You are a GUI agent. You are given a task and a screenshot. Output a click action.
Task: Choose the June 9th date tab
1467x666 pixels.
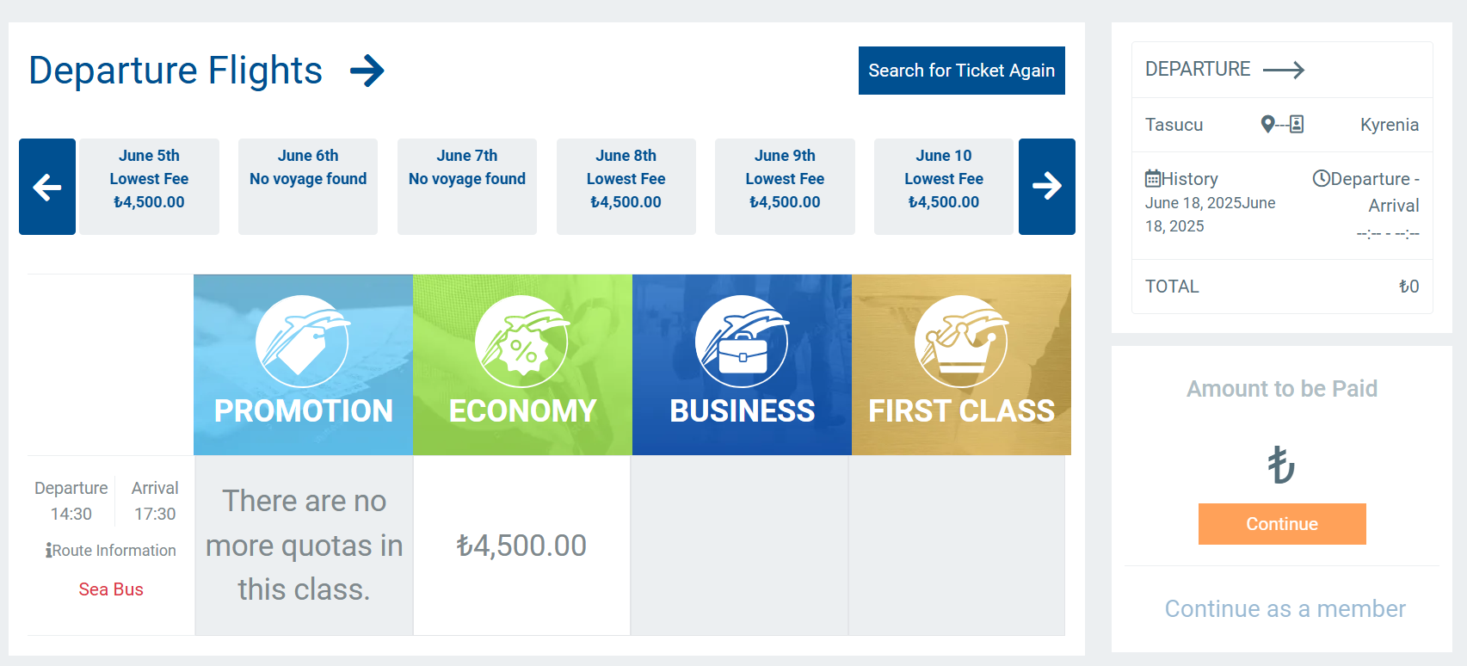(x=785, y=187)
